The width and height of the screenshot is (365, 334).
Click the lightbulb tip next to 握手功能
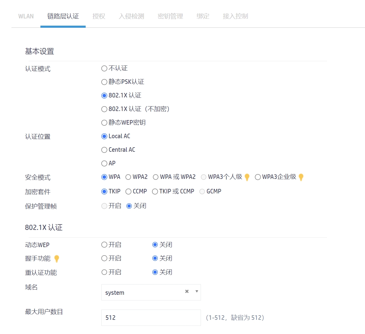click(56, 259)
